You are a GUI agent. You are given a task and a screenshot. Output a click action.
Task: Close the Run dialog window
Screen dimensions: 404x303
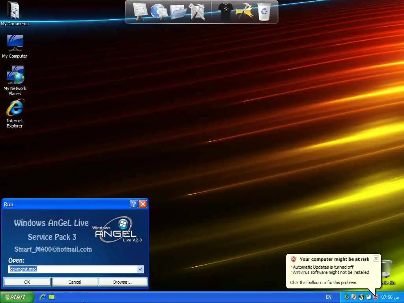(143, 204)
